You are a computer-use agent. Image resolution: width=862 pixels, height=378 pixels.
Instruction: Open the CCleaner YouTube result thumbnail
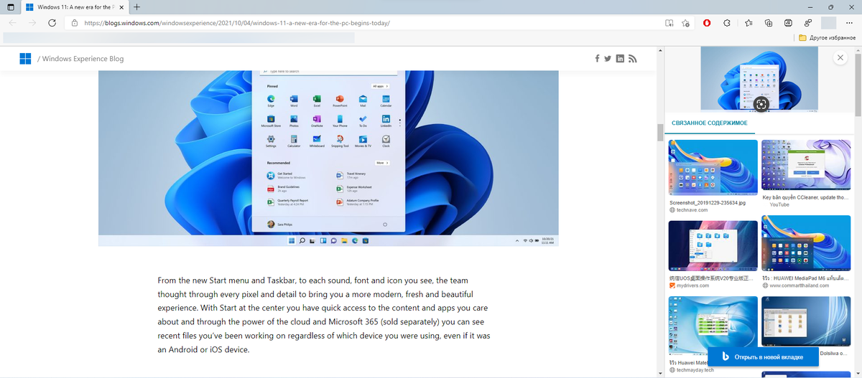click(x=806, y=165)
